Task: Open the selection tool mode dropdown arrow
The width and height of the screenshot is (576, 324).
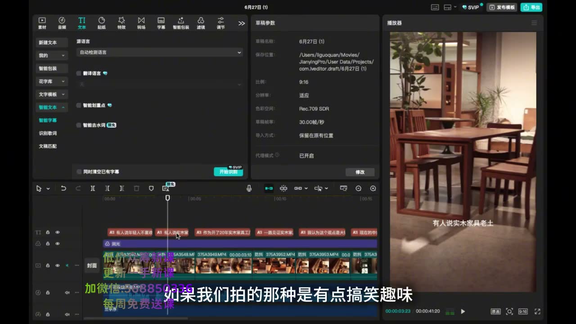Action: coord(48,189)
